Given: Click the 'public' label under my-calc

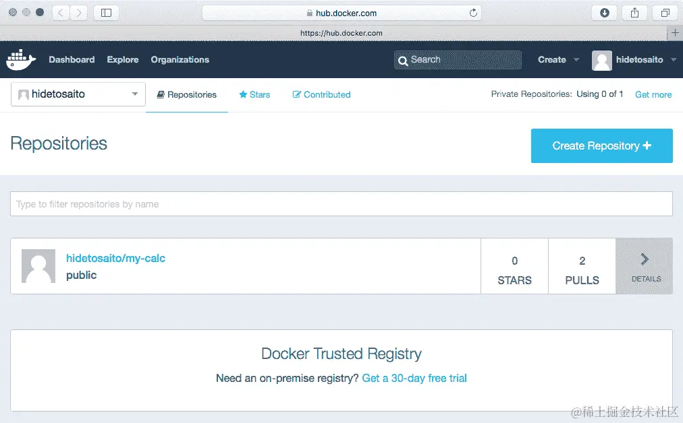Looking at the screenshot, I should click(82, 275).
